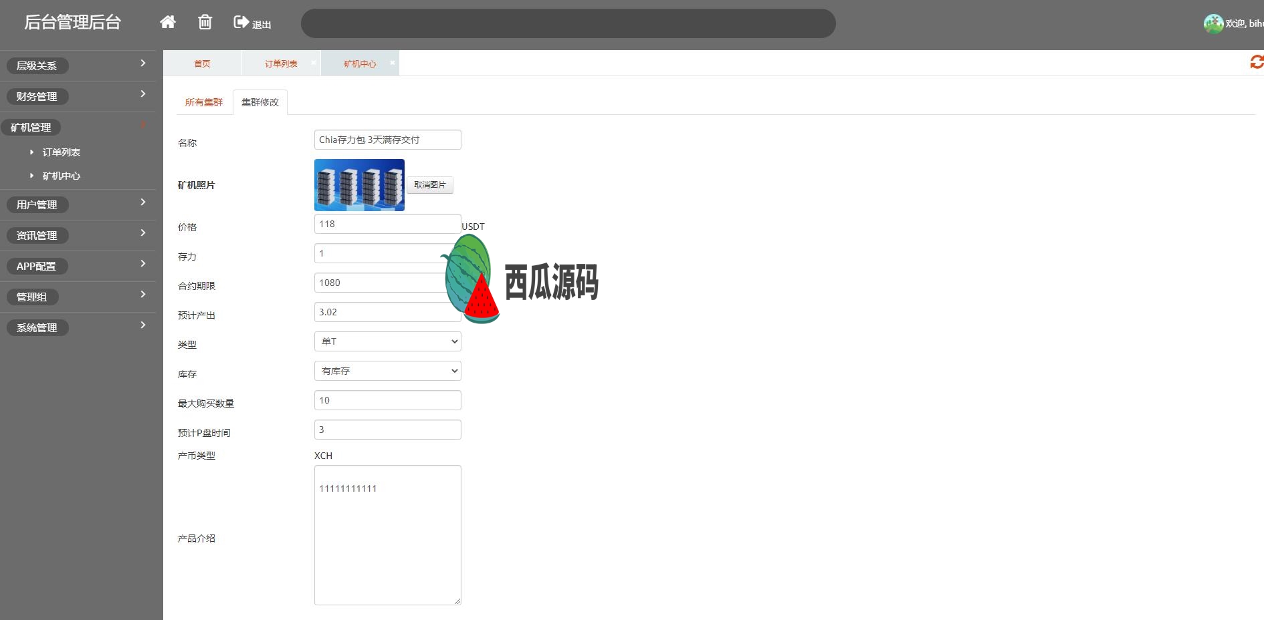The width and height of the screenshot is (1264, 620).
Task: Click the XCH coin type text
Action: [323, 456]
